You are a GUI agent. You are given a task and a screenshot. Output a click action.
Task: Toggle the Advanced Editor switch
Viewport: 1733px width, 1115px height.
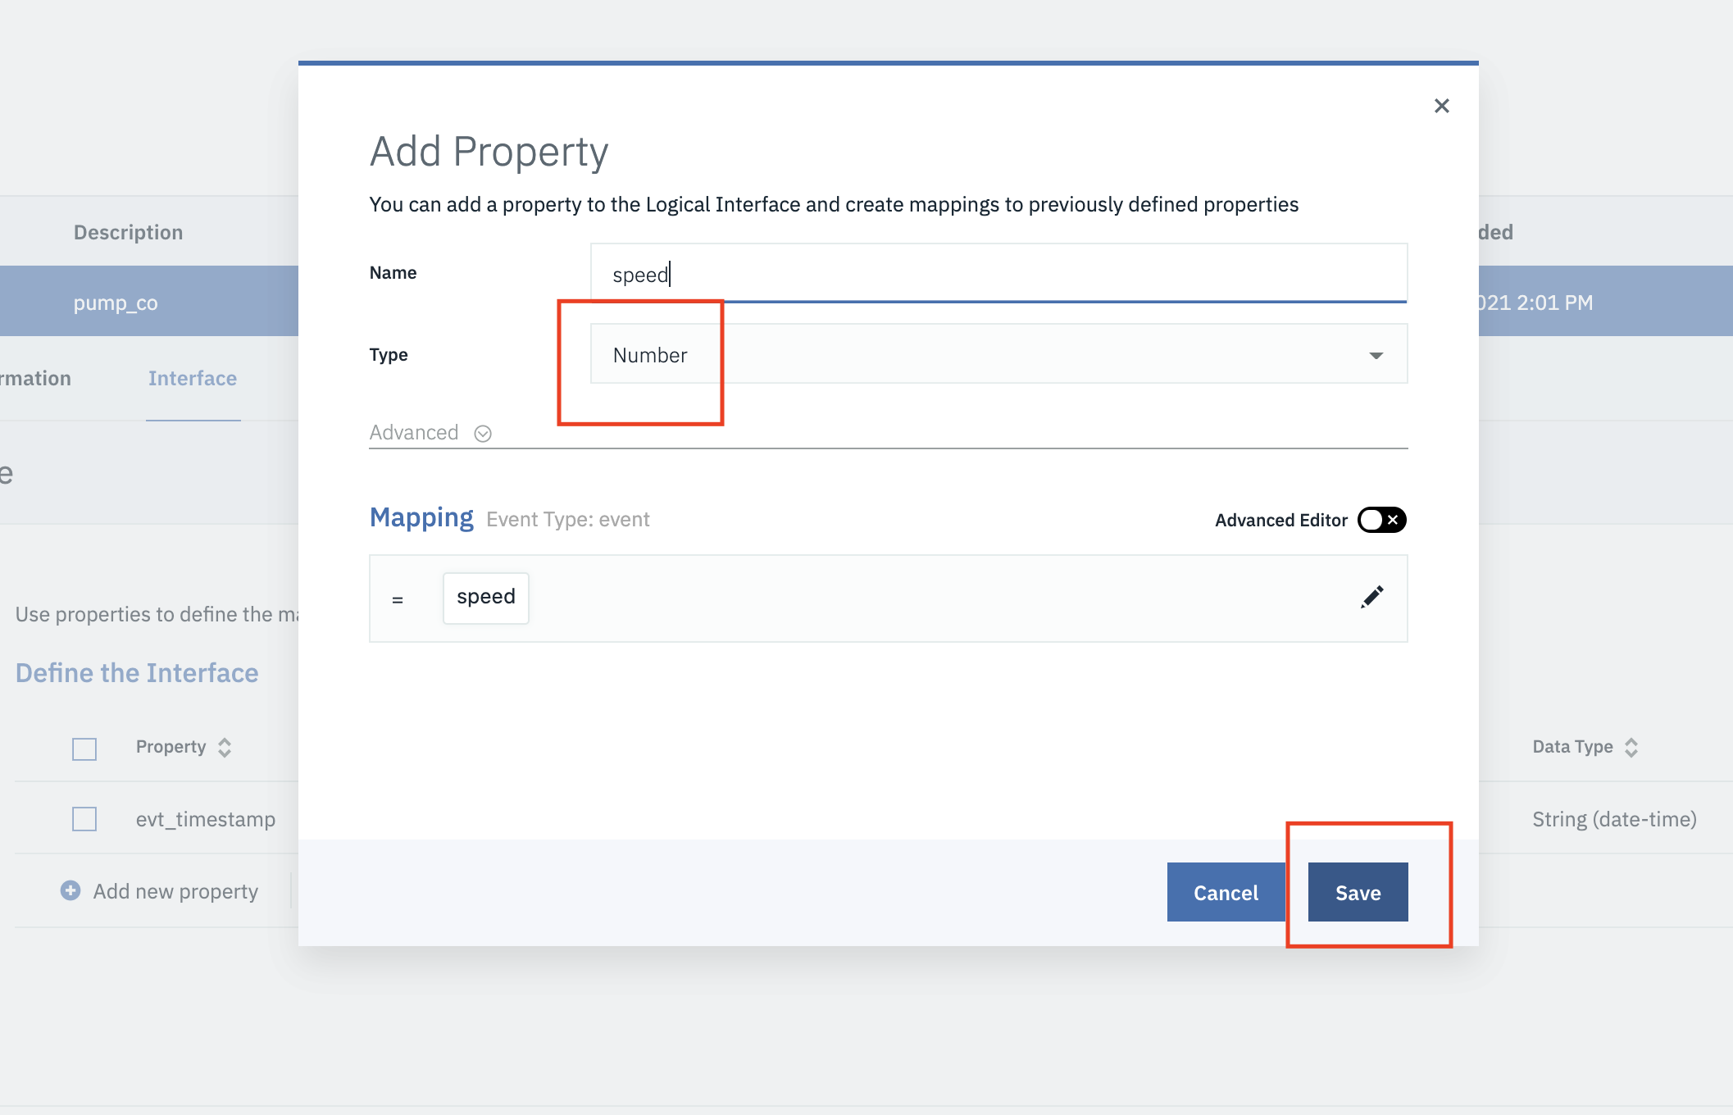point(1382,520)
